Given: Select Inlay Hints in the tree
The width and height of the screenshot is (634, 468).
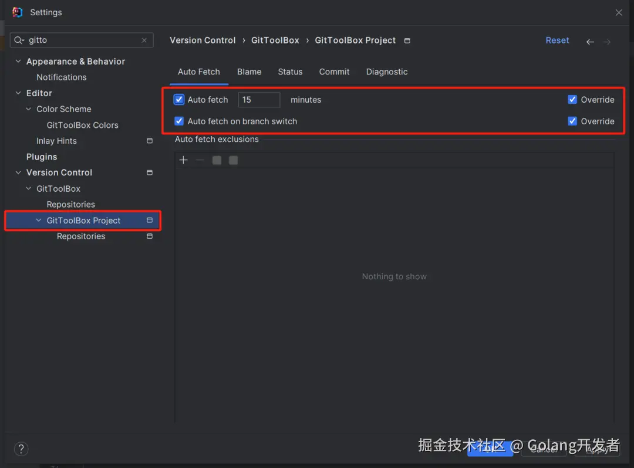Looking at the screenshot, I should coord(56,141).
